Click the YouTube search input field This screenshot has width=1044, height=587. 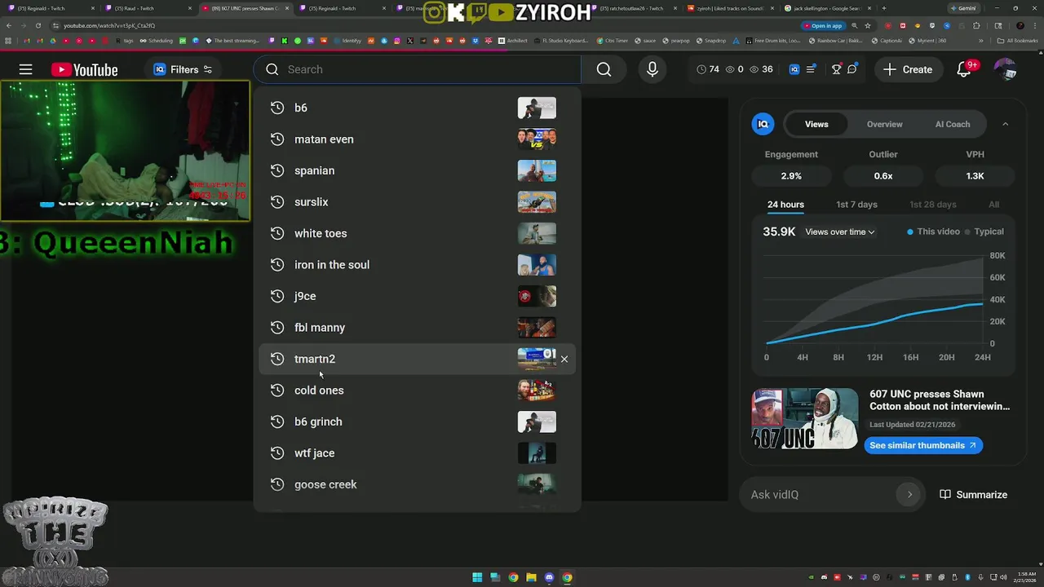tap(417, 69)
